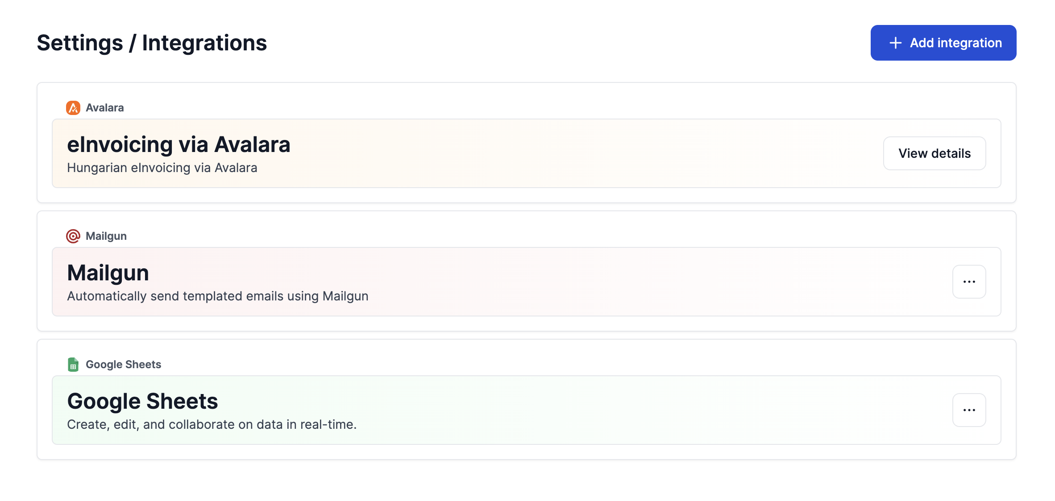Viewport: 1055px width, 501px height.
Task: Click Hungarian eInvoicing via Avalara description
Action: point(162,168)
